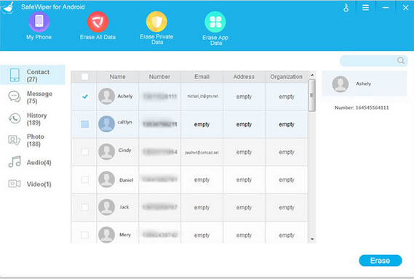The image size is (414, 279).
Task: Click the Address column header
Action: [x=244, y=77]
